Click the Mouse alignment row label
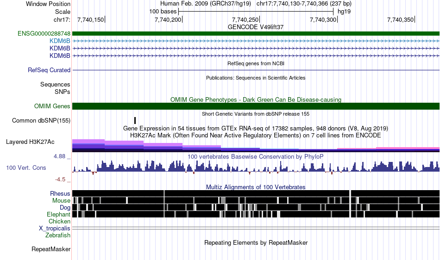 (x=61, y=201)
